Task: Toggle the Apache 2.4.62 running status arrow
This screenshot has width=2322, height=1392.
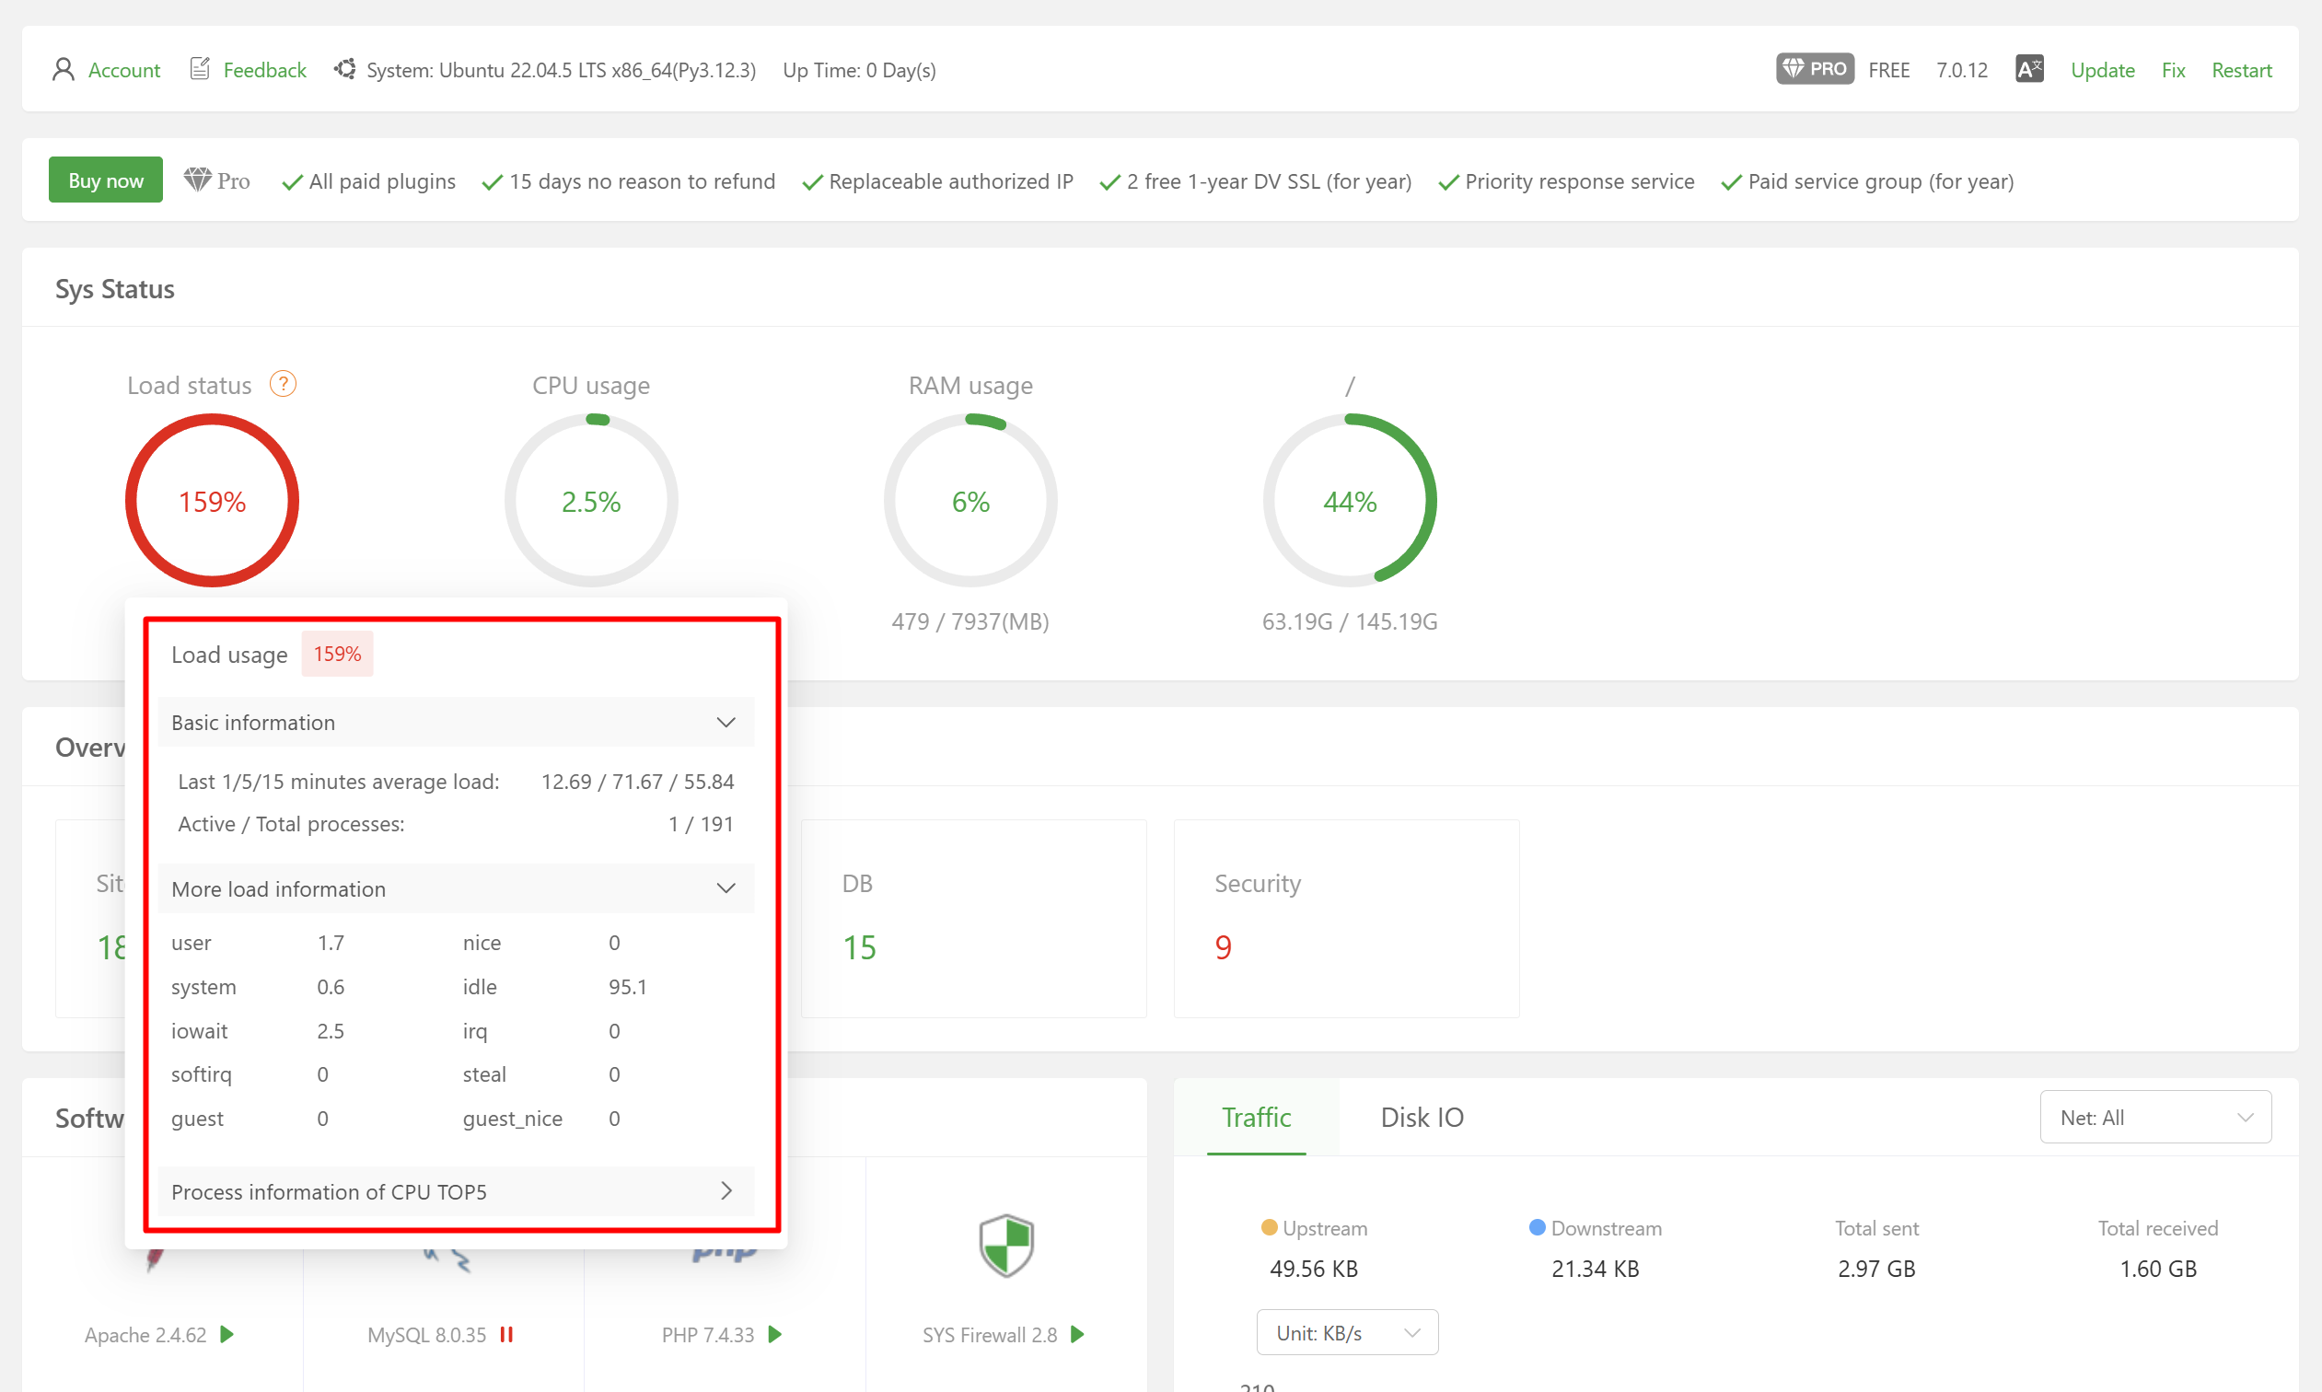Action: 226,1334
